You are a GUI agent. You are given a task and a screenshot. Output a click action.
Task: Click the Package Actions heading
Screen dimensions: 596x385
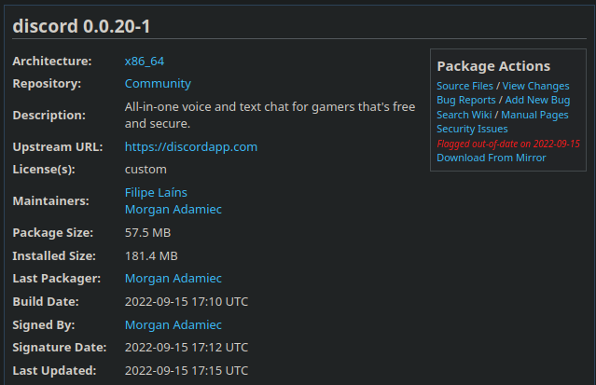pyautogui.click(x=493, y=66)
